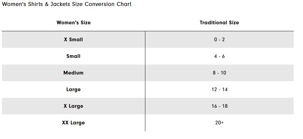Click the ampersand in the chart title
The height and width of the screenshot is (139, 303).
click(x=47, y=4)
